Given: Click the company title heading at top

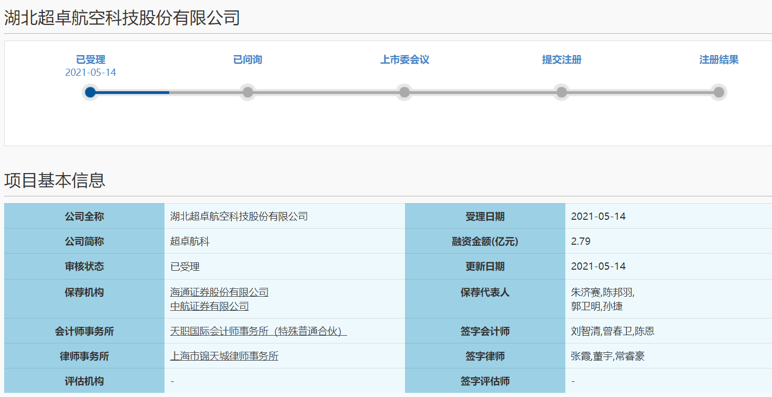Looking at the screenshot, I should (122, 18).
